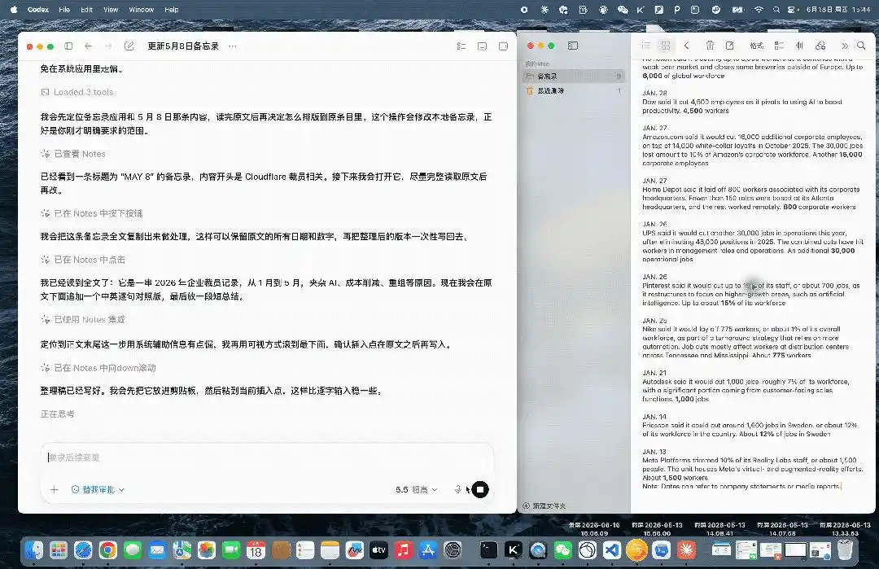Stop the running Codex response
The image size is (879, 569).
coord(480,489)
